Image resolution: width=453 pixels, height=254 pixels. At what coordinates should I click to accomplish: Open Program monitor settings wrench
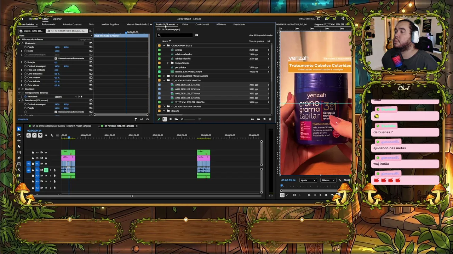coord(340,180)
